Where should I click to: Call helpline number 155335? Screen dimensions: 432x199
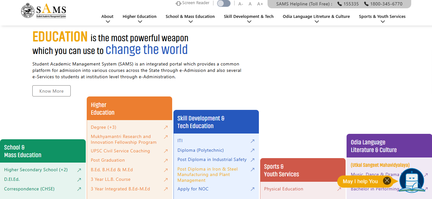(x=351, y=4)
